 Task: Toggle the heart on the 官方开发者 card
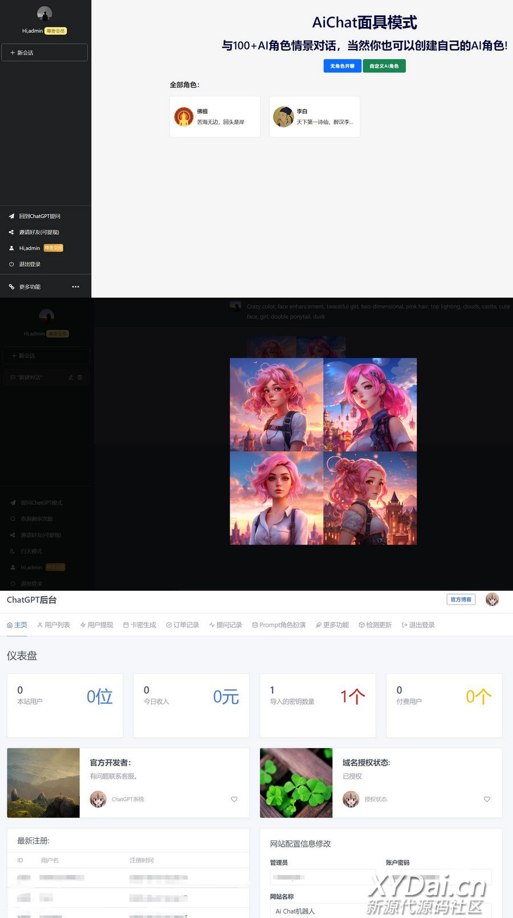[x=234, y=799]
